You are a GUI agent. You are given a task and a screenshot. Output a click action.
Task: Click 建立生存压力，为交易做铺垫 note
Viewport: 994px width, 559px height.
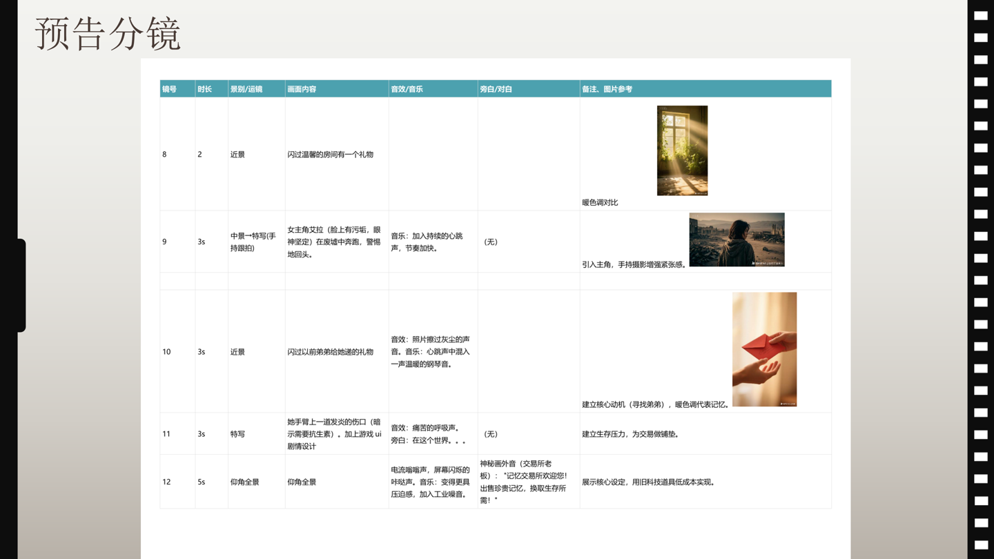pos(631,434)
